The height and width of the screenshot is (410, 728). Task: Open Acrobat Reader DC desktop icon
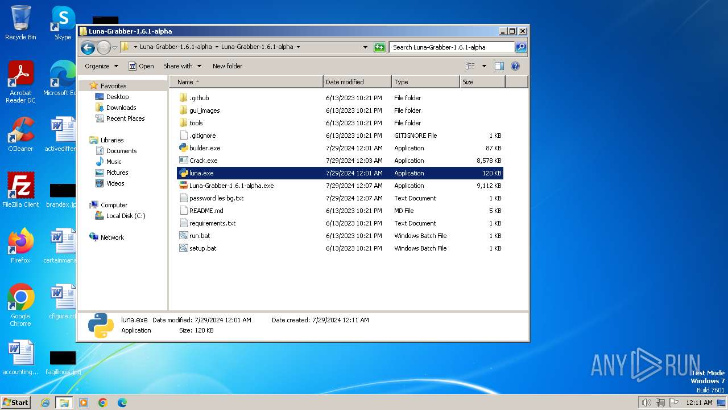[x=20, y=82]
